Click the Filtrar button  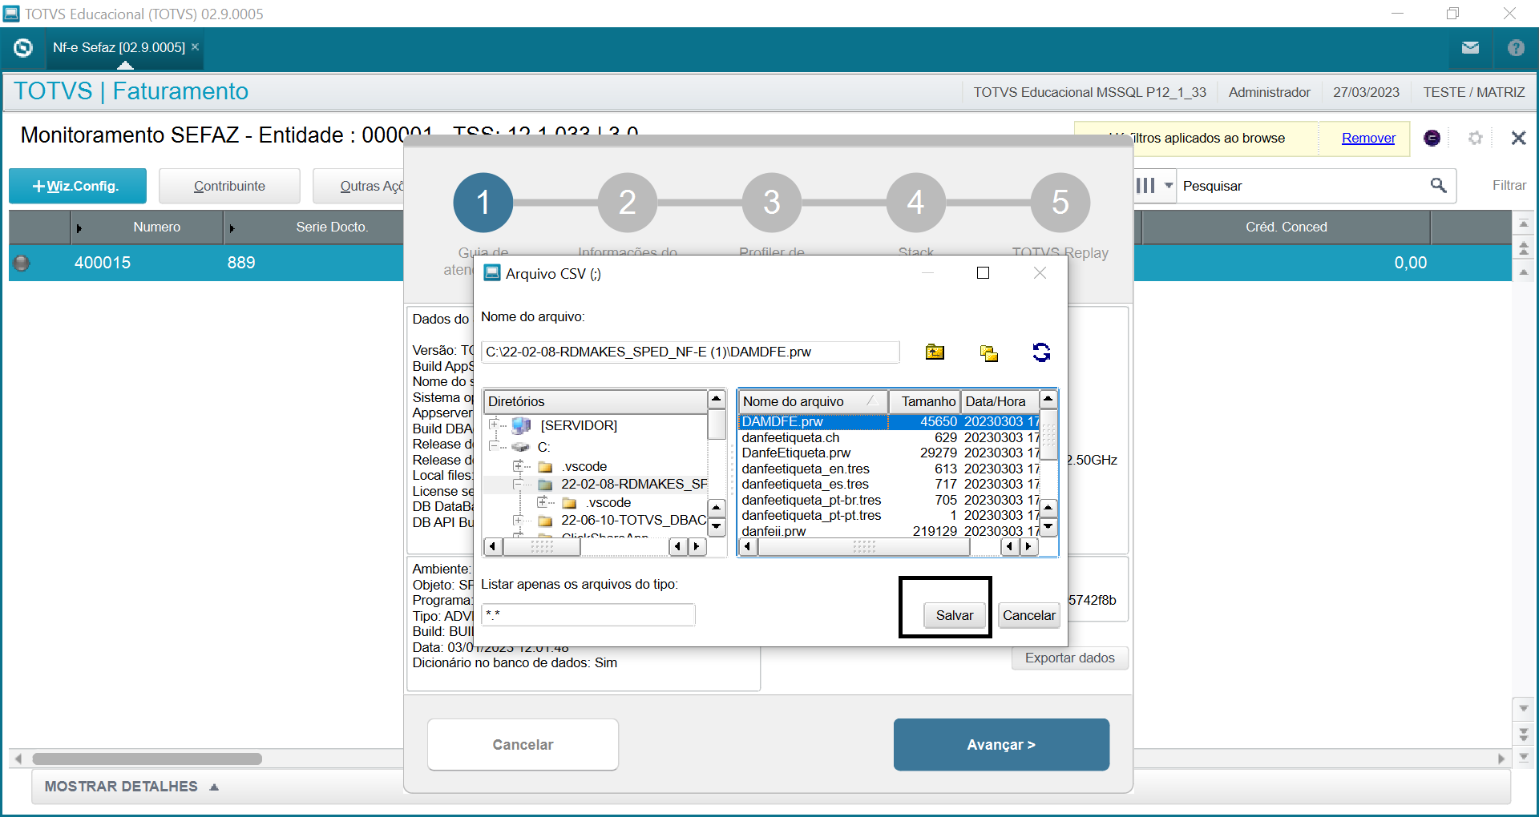pyautogui.click(x=1509, y=186)
